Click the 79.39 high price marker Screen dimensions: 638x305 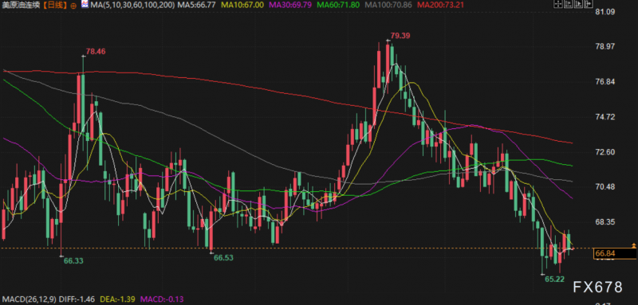tap(400, 36)
